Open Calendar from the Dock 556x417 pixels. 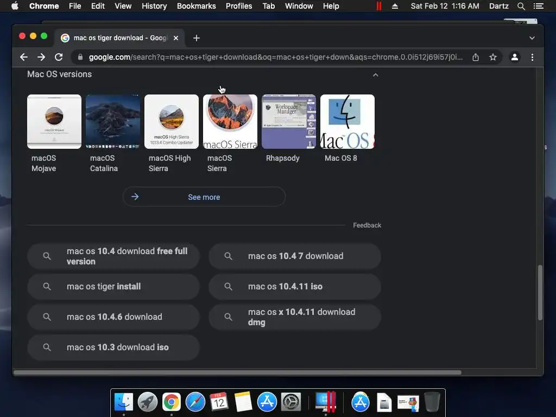(x=219, y=402)
